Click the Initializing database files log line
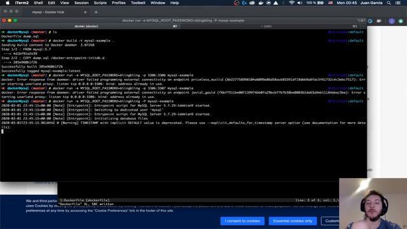Viewport: 407px width, 229px height. point(74,118)
